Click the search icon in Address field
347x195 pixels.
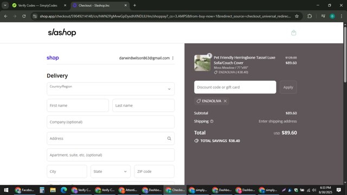(169, 139)
